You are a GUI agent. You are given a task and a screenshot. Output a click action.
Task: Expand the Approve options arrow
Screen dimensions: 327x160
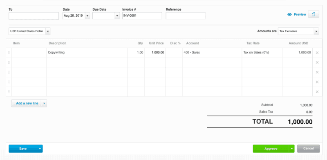click(292, 149)
